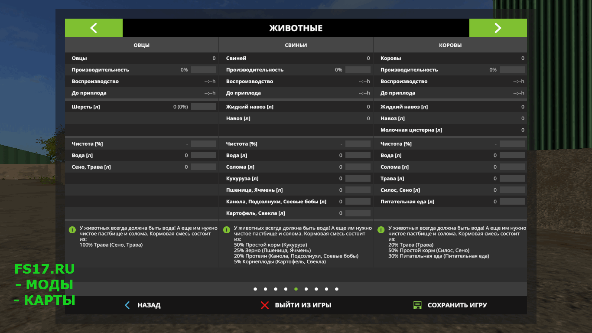
Task: Click info icon in the sheep column
Action: [x=72, y=229]
